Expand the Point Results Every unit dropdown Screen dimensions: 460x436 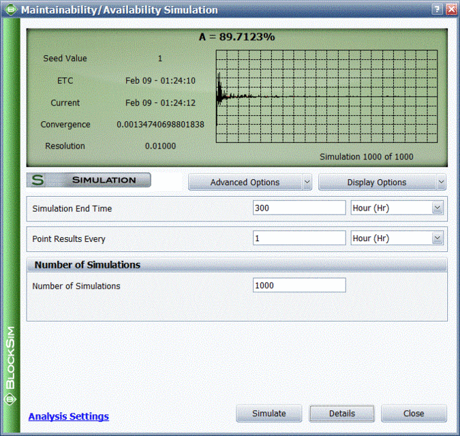pyautogui.click(x=437, y=238)
